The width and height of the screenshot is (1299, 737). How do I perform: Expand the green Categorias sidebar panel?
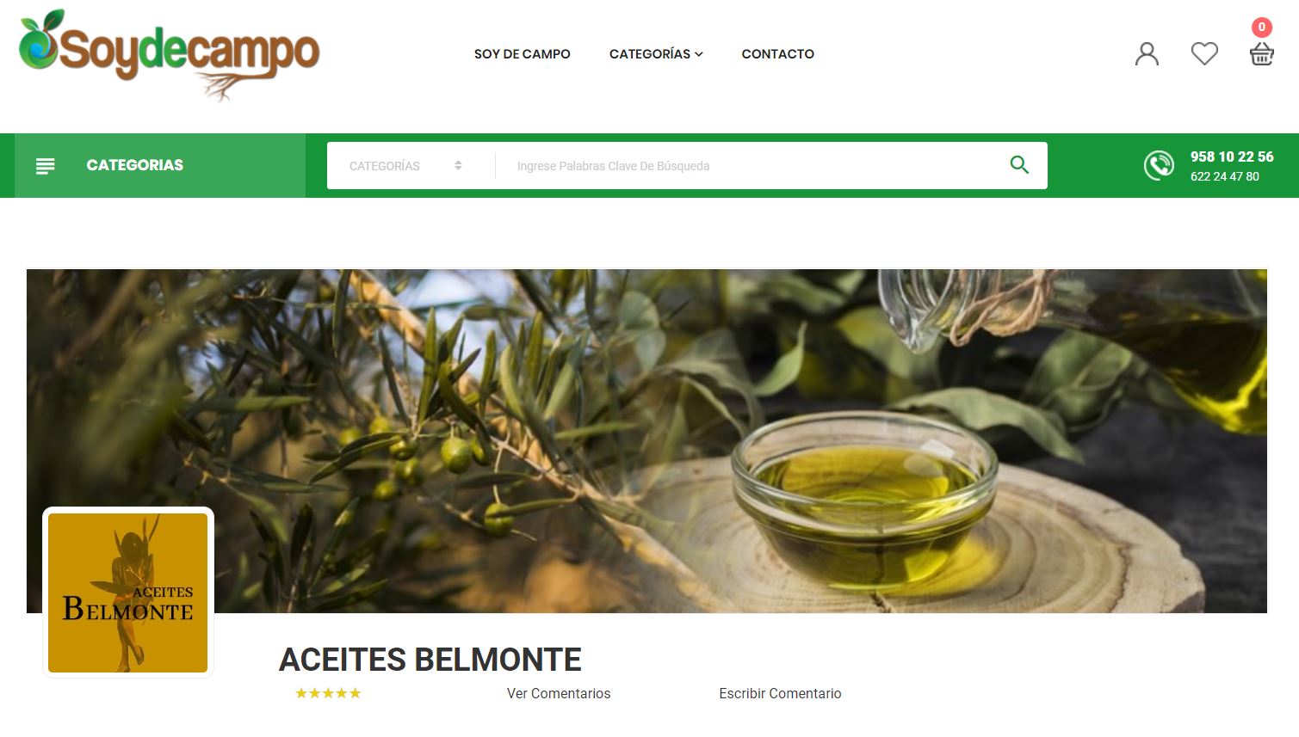click(x=160, y=165)
